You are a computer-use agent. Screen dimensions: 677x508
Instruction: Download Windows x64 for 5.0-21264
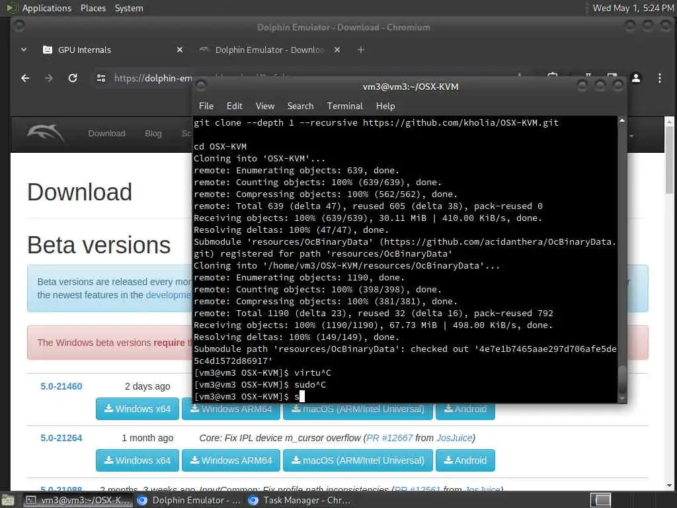(138, 460)
